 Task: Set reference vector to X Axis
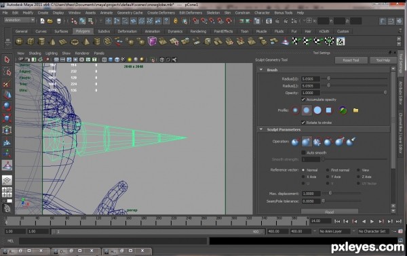303,177
